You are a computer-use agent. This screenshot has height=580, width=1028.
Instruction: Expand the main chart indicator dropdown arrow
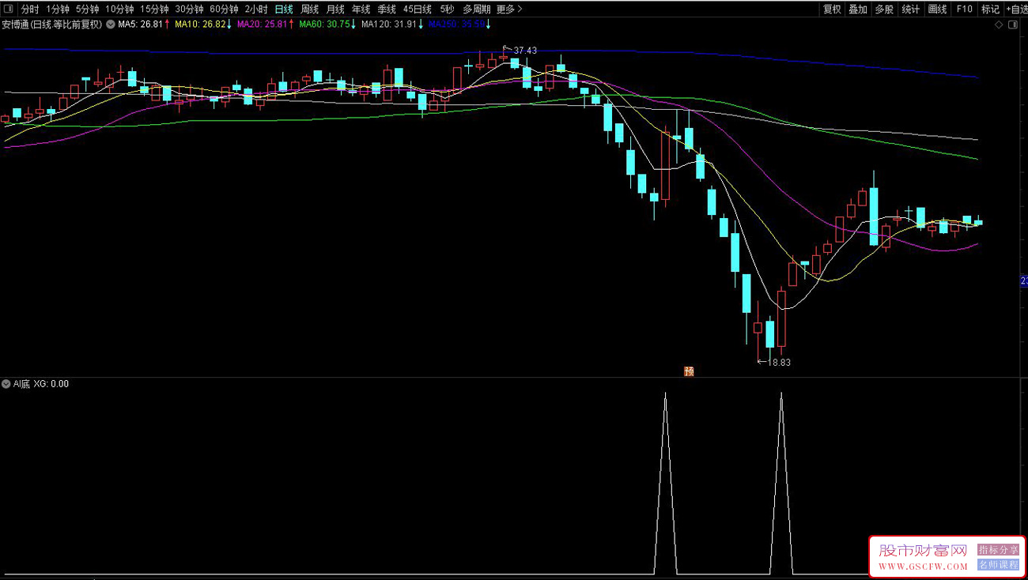coord(110,24)
